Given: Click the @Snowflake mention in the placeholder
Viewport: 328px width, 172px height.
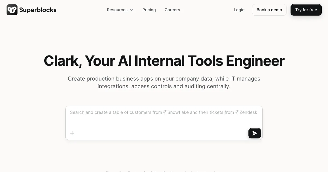Looking at the screenshot, I should pyautogui.click(x=176, y=112).
